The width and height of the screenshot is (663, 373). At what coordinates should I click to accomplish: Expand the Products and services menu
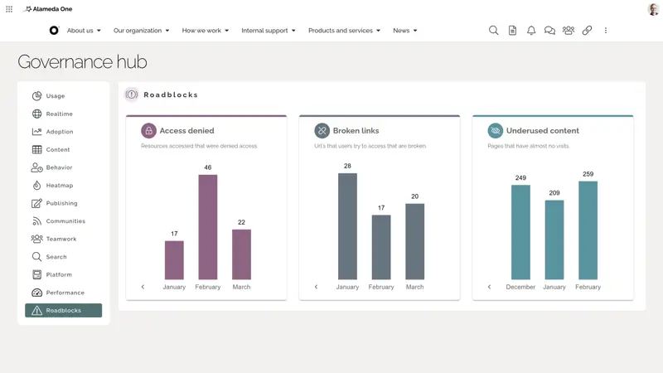pos(344,31)
